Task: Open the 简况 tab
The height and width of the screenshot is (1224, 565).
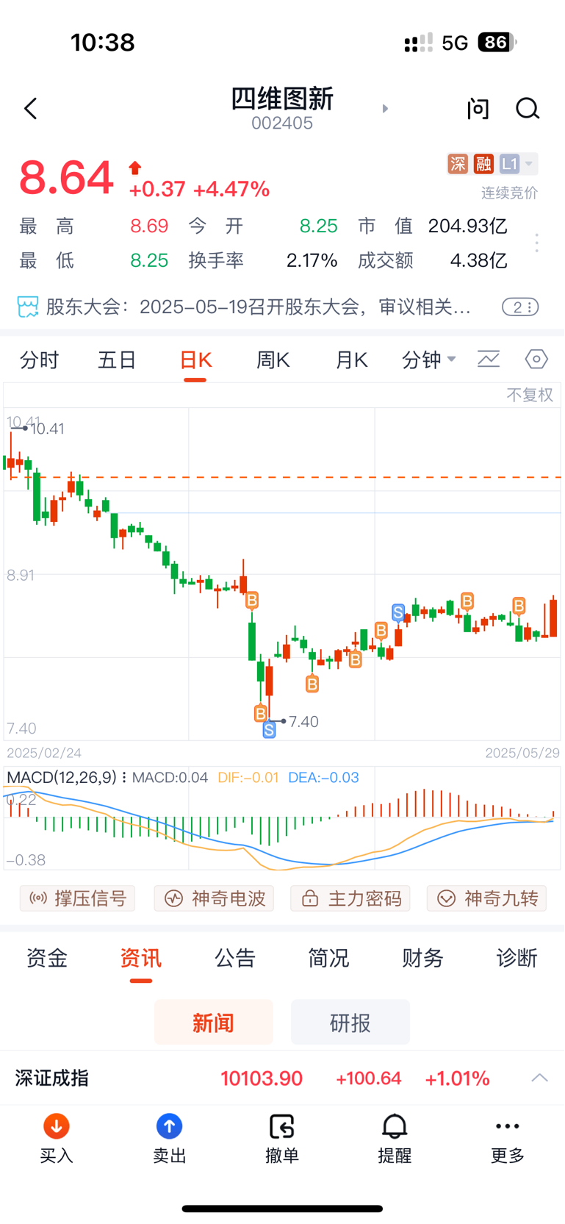Action: pyautogui.click(x=329, y=958)
